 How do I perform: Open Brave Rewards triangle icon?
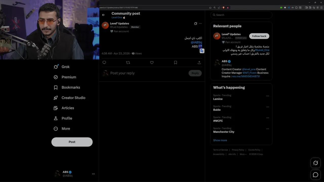(228, 8)
